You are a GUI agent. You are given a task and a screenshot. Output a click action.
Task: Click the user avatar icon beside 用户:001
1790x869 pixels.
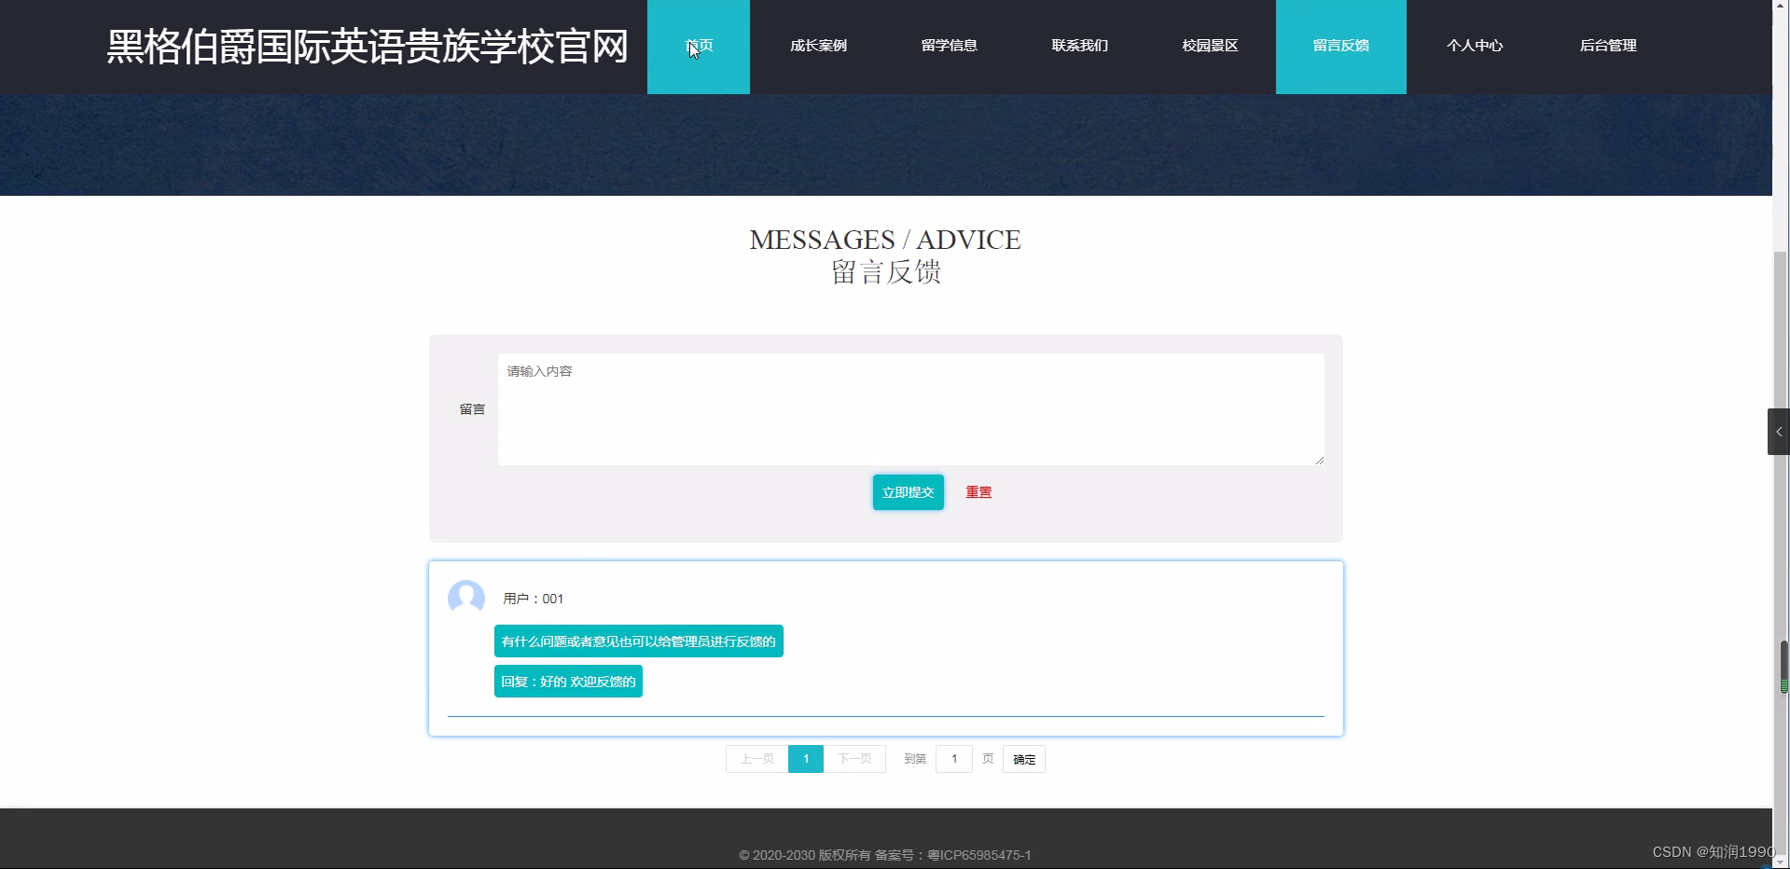(x=466, y=598)
